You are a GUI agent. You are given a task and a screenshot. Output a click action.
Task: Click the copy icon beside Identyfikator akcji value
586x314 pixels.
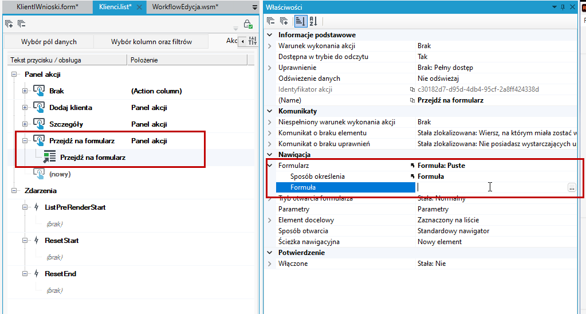412,89
